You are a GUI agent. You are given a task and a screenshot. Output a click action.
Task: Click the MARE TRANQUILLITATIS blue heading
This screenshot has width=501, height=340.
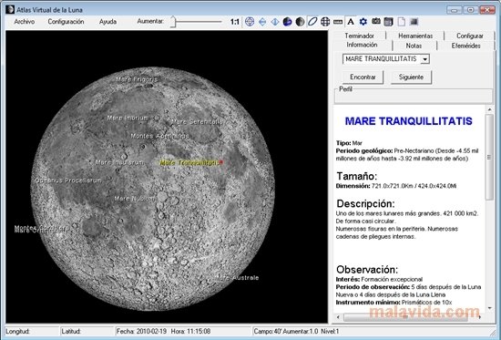click(409, 121)
